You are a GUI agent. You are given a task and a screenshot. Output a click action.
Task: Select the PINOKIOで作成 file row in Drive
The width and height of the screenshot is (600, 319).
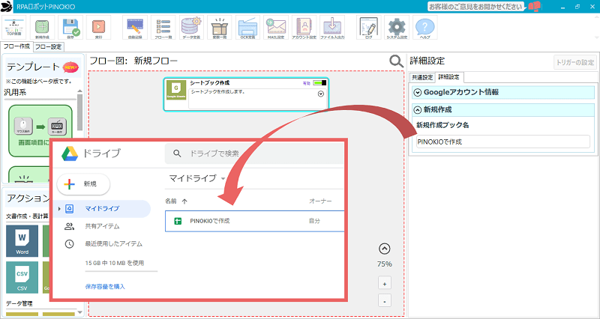point(254,221)
